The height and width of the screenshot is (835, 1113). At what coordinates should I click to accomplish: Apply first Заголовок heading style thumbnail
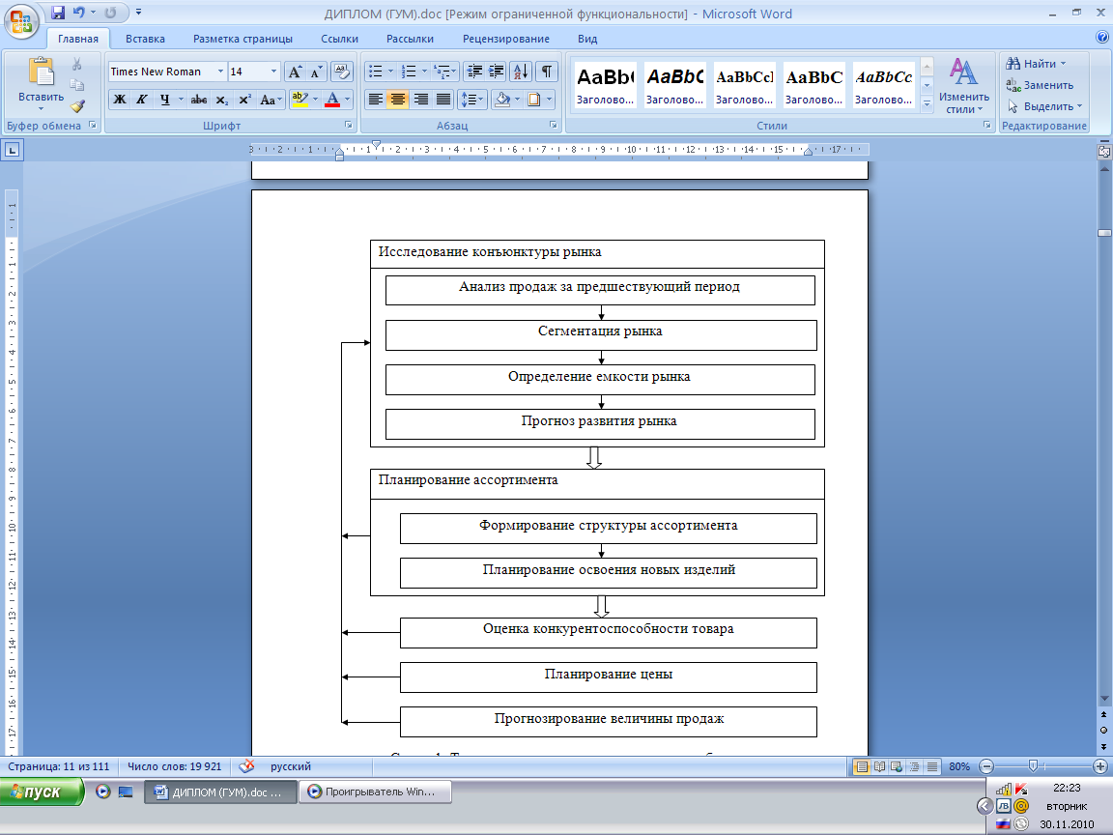click(x=605, y=85)
